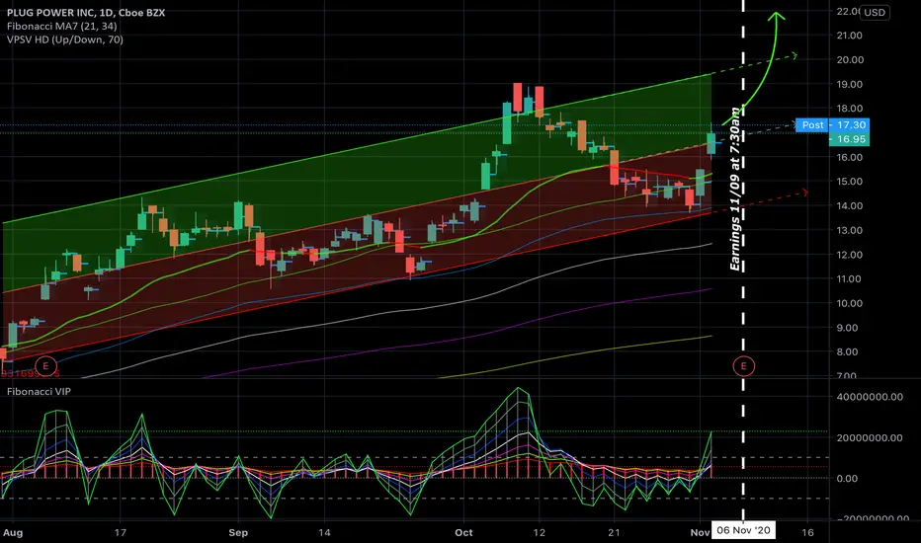This screenshot has width=921, height=543.
Task: Click the 21 date label in October
Action: (x=614, y=532)
